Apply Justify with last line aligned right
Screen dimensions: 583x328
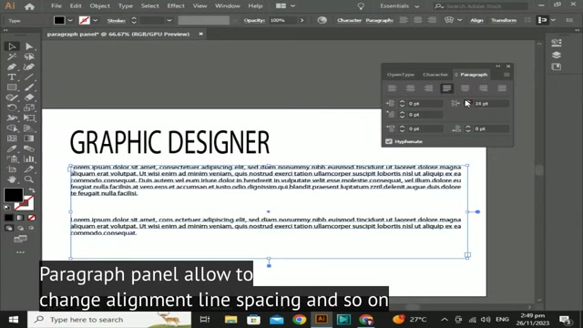[x=483, y=88]
